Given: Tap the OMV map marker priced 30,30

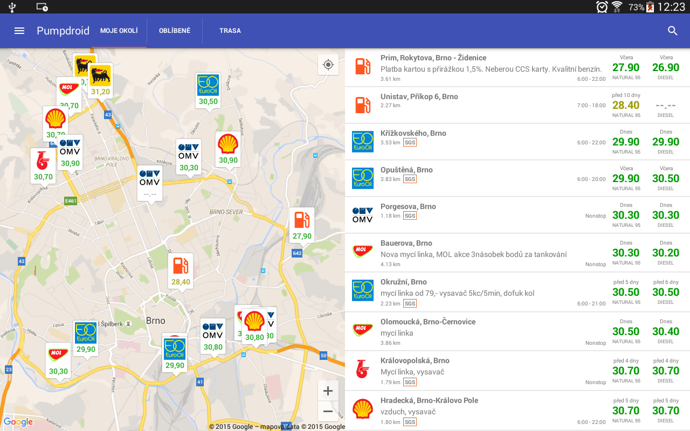Looking at the screenshot, I should click(189, 157).
